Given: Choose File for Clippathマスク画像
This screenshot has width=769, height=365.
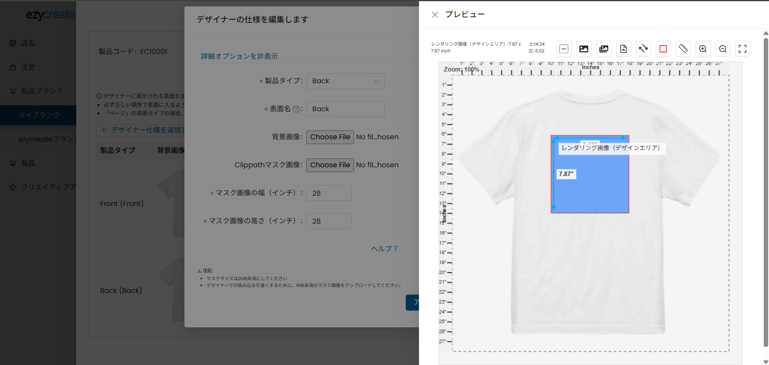Looking at the screenshot, I should point(330,165).
